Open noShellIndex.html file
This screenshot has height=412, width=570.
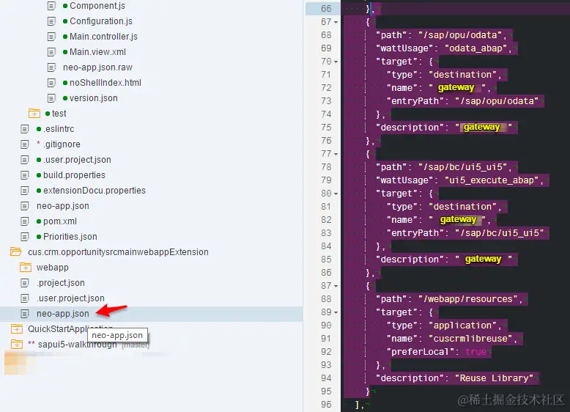[105, 83]
